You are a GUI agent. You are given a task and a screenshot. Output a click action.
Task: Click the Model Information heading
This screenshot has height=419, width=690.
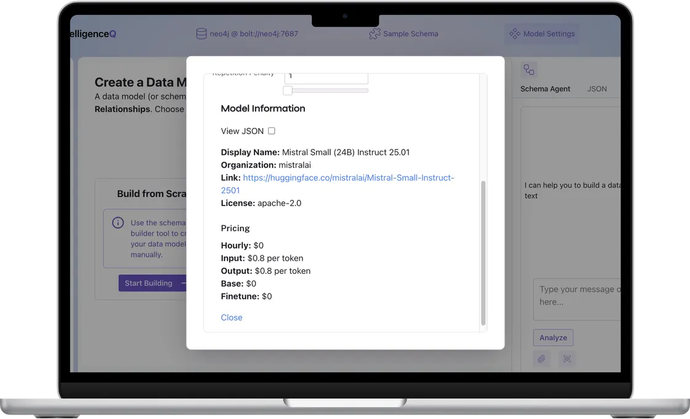(x=262, y=109)
